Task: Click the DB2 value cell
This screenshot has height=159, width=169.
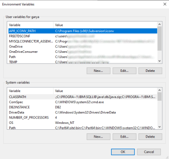Action: [58, 107]
